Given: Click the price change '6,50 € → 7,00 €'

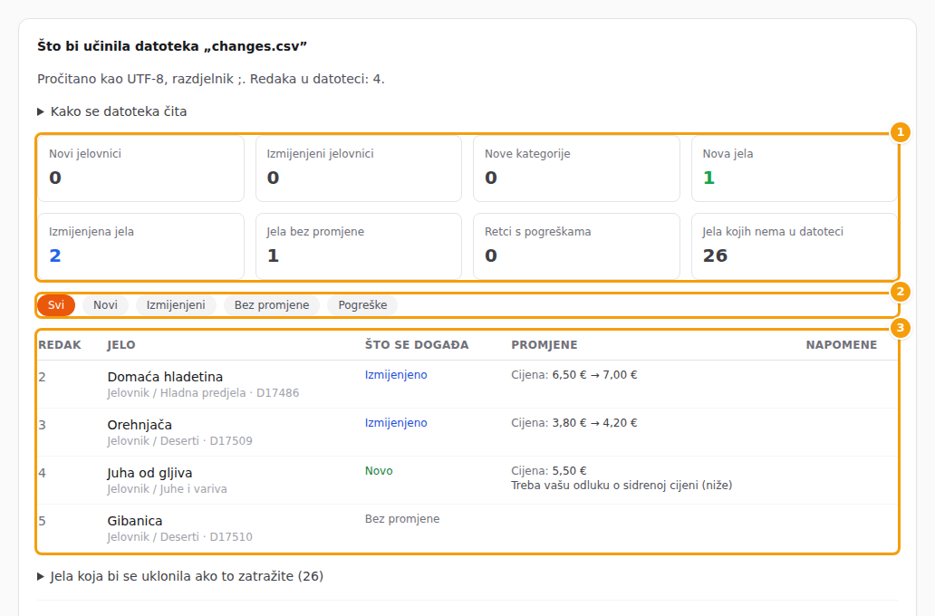Looking at the screenshot, I should pyautogui.click(x=594, y=375).
